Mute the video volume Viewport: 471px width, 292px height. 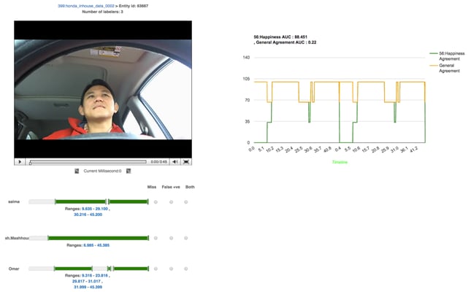pyautogui.click(x=176, y=161)
